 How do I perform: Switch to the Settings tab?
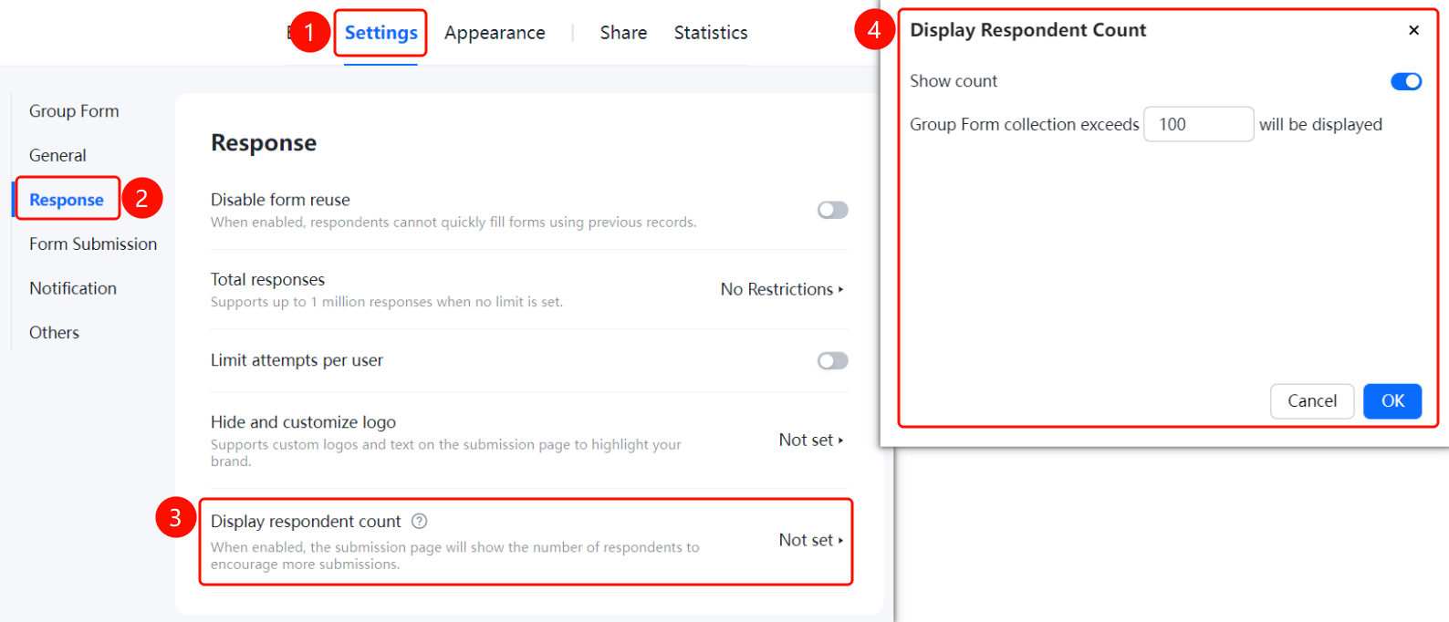380,33
